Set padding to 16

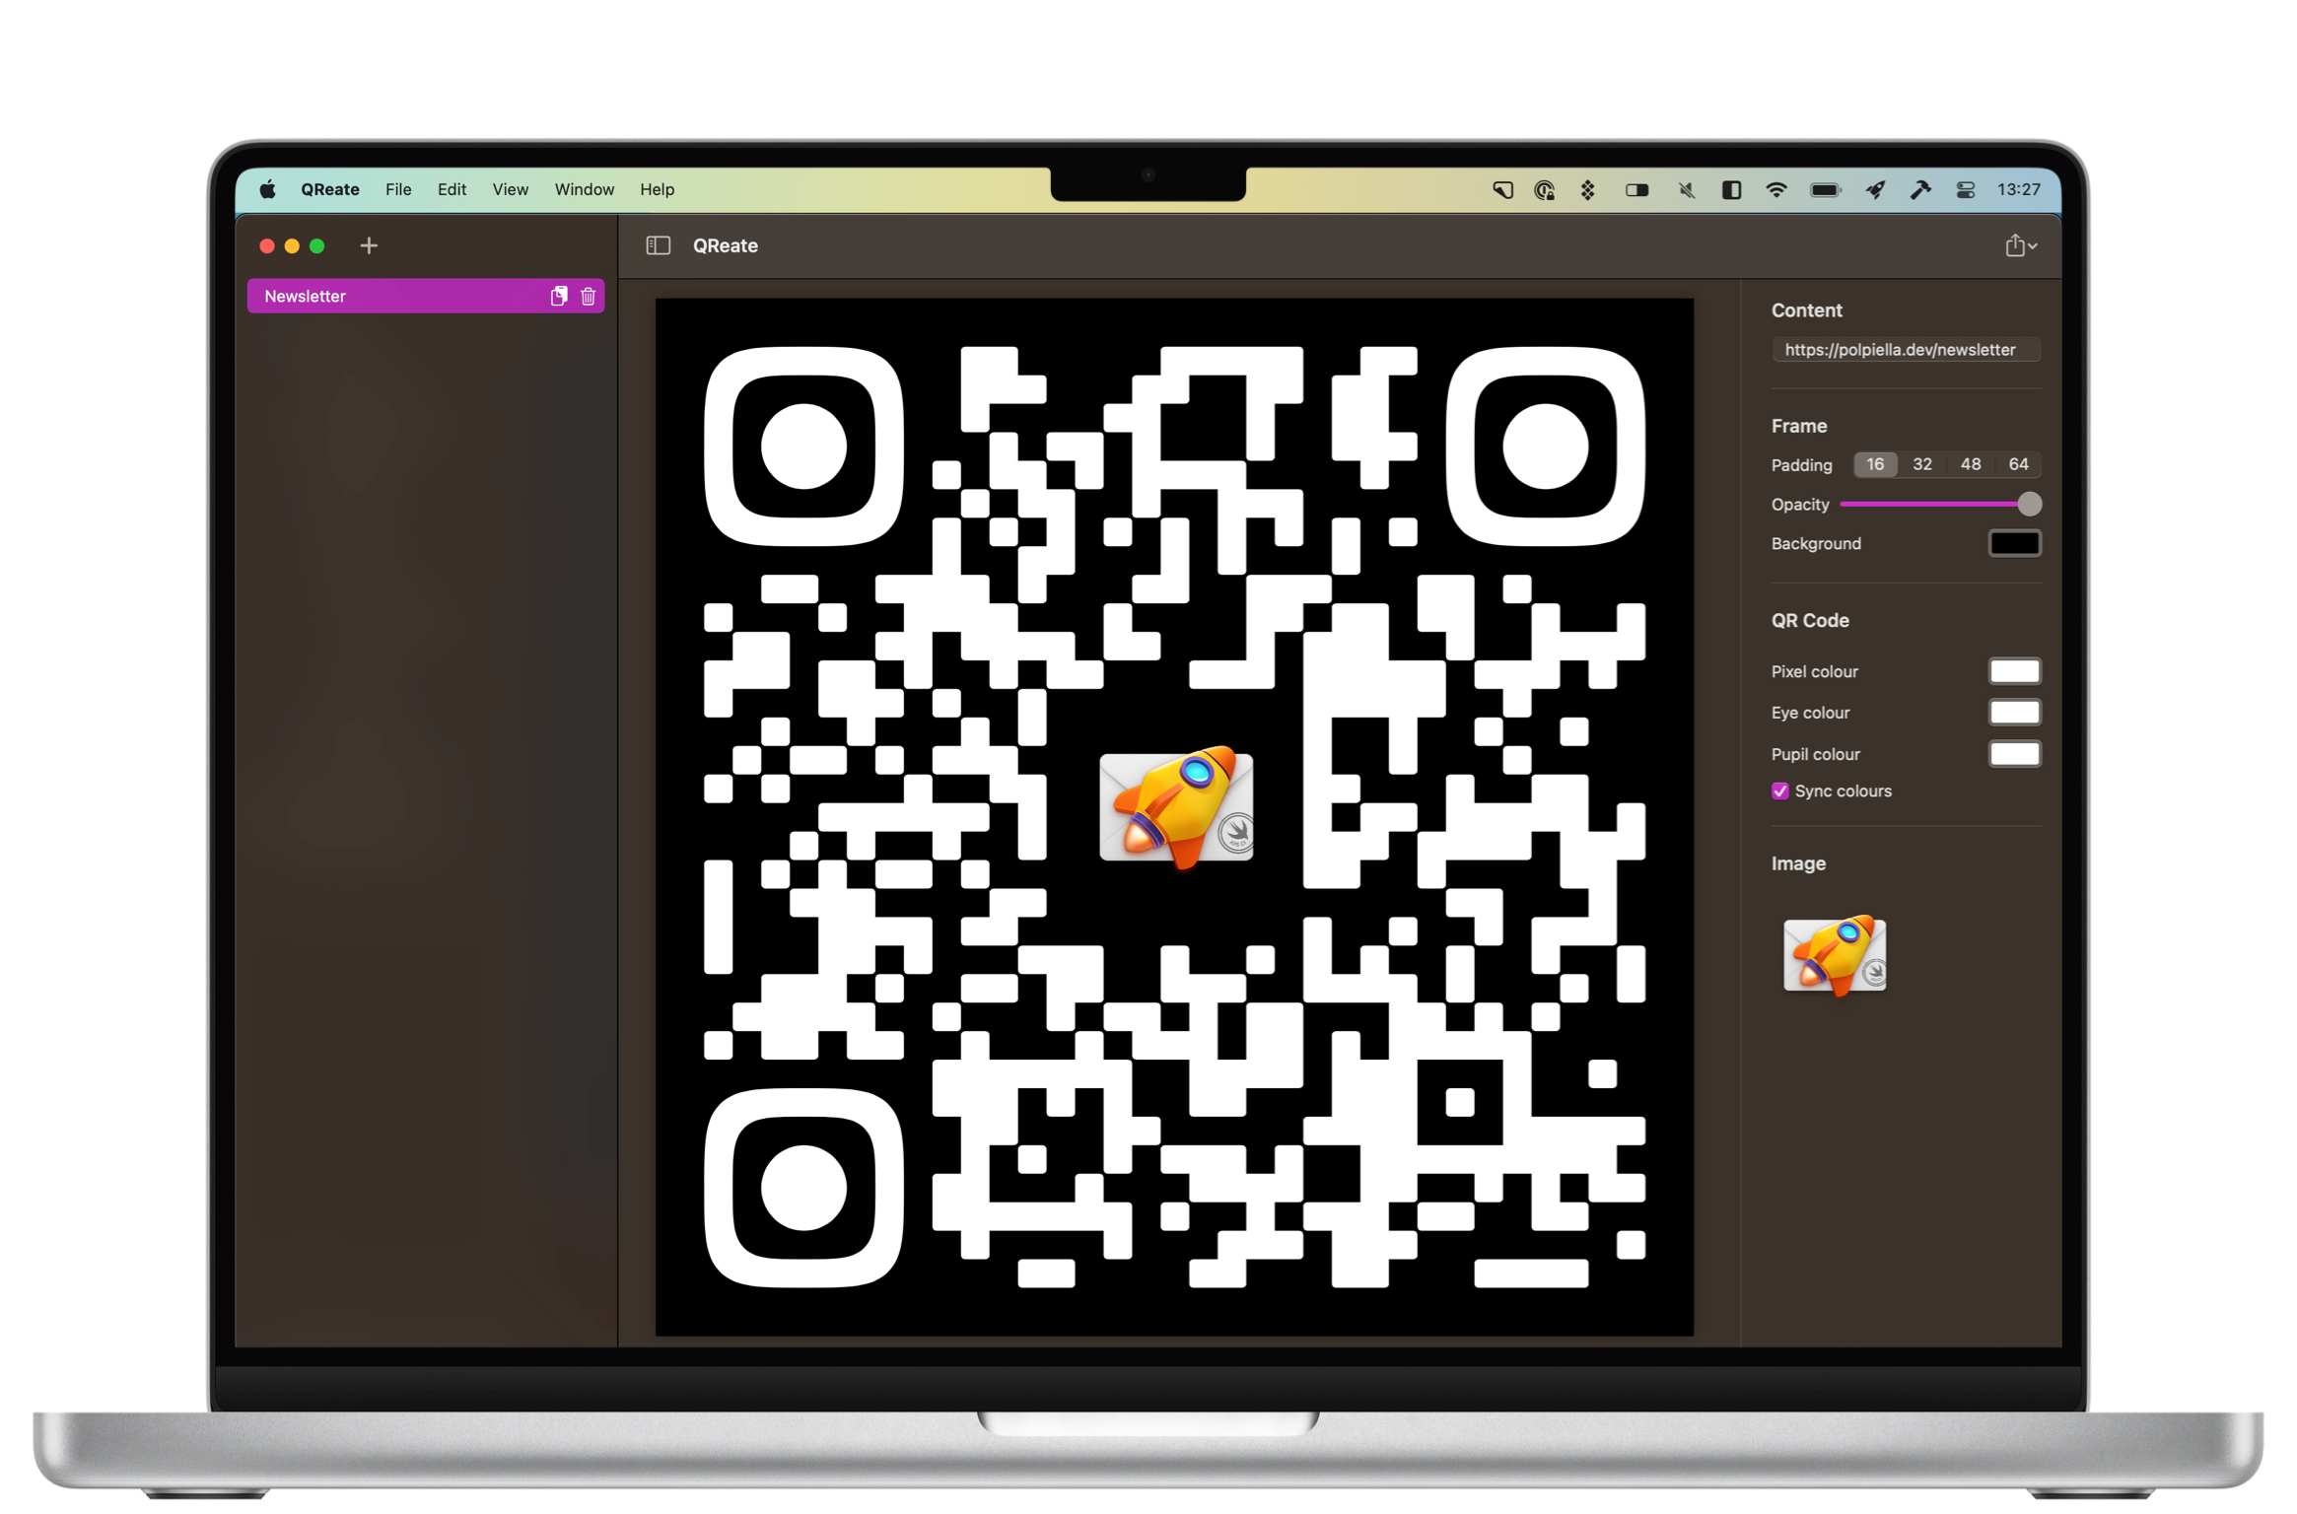coord(1874,464)
